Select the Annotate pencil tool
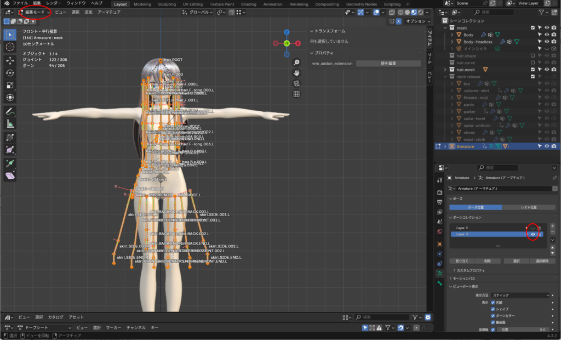This screenshot has height=340, width=561. coord(10,111)
